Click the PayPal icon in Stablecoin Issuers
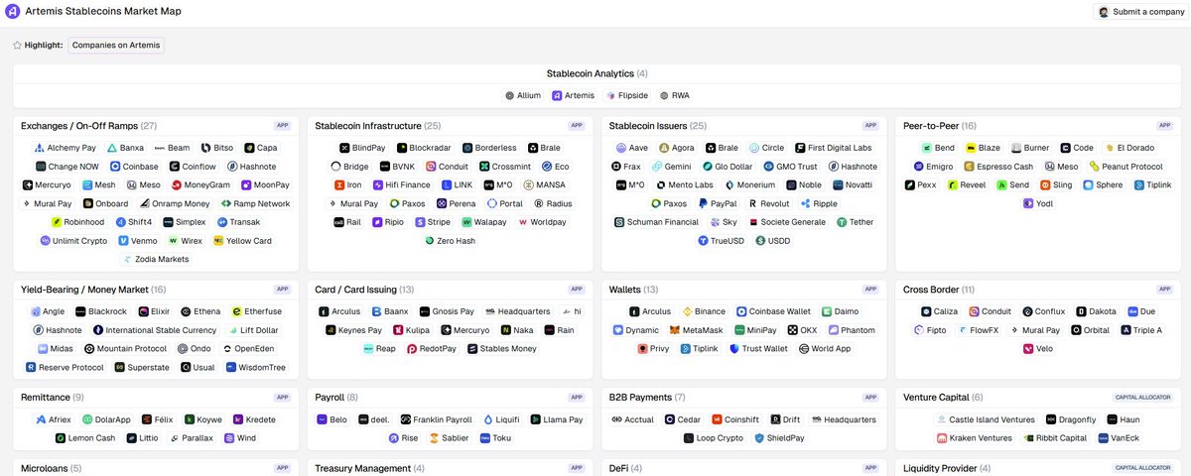 (x=703, y=203)
